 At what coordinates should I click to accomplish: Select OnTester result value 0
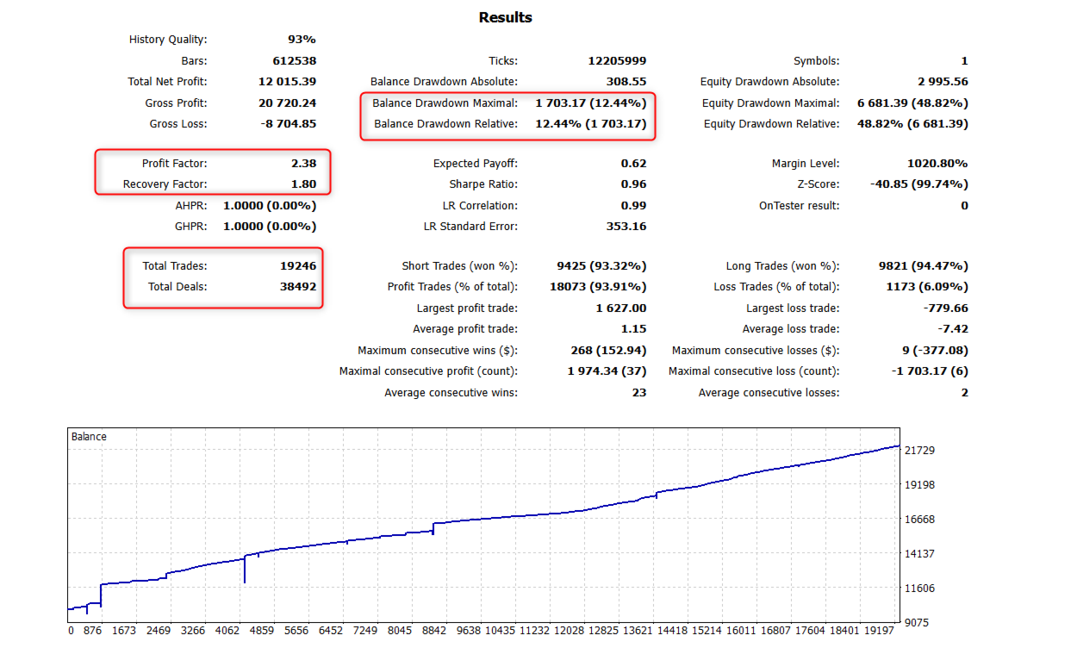pyautogui.click(x=964, y=206)
